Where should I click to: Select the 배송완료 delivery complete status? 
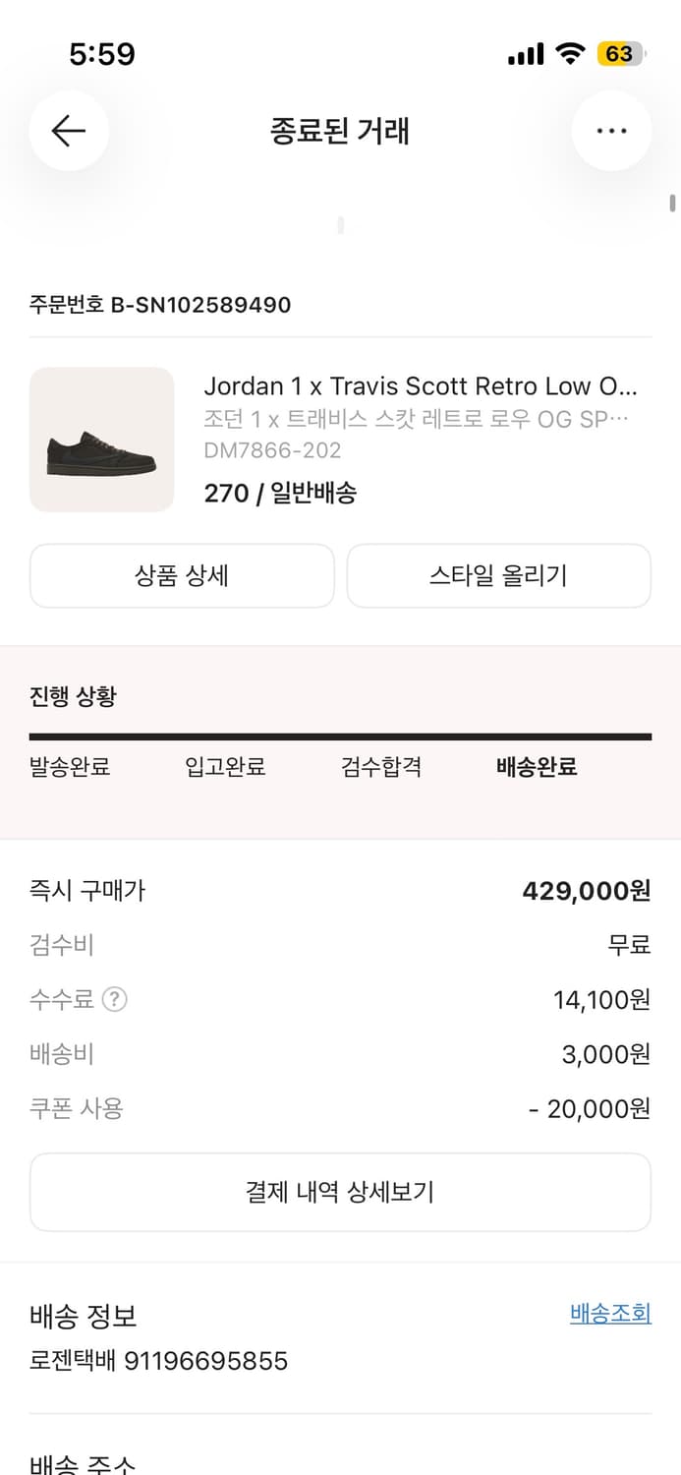tap(535, 768)
